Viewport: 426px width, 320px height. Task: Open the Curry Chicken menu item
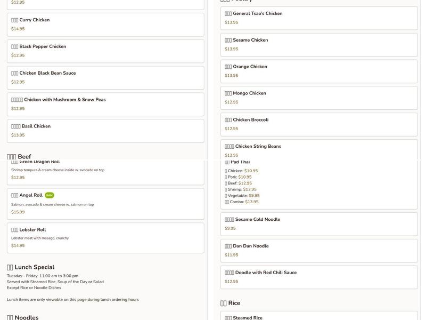[x=105, y=25]
